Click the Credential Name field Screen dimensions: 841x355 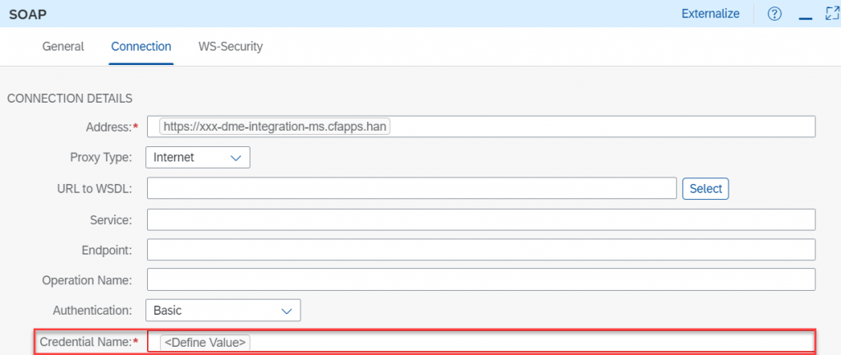(481, 342)
